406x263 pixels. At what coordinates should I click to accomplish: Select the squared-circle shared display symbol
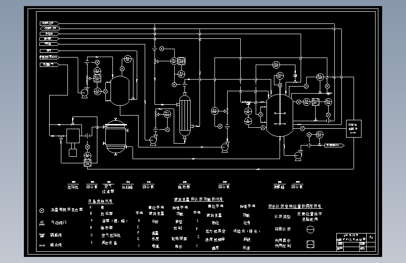tap(310, 244)
